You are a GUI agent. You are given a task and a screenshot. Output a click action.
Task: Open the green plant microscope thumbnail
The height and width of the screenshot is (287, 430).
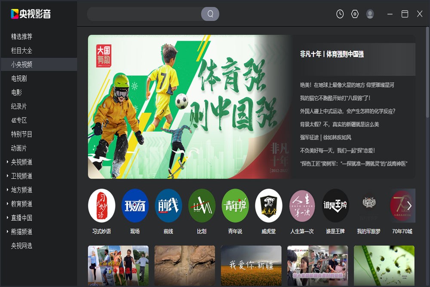(384, 265)
